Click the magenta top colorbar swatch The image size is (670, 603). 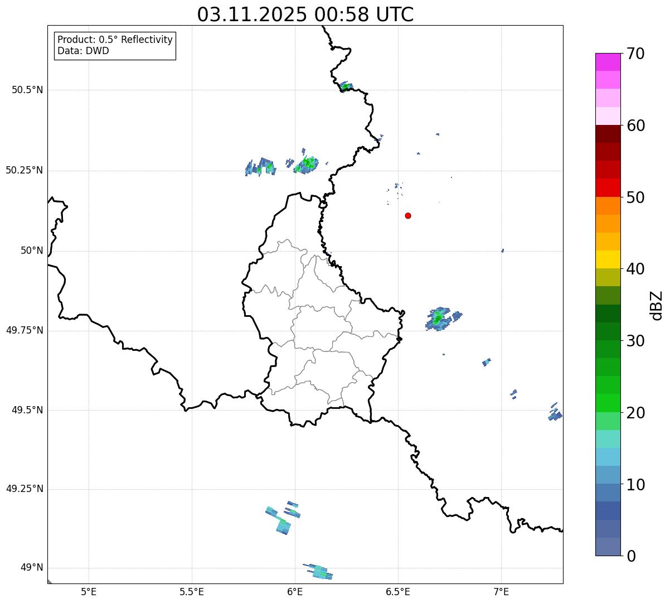coord(608,62)
